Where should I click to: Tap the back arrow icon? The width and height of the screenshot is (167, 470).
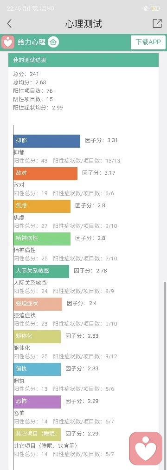(10, 24)
